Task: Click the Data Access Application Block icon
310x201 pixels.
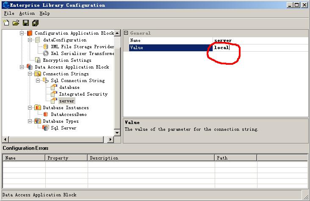Action: click(30, 67)
